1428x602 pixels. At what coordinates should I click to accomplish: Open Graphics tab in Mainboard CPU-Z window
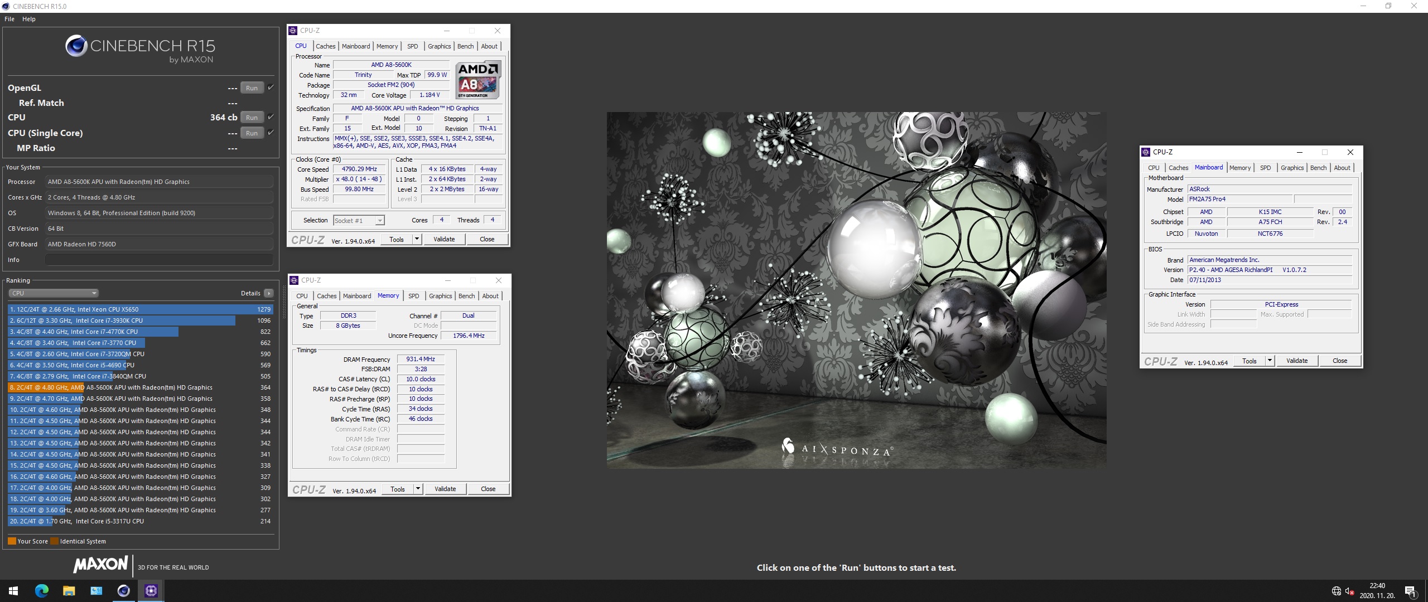(x=1292, y=168)
